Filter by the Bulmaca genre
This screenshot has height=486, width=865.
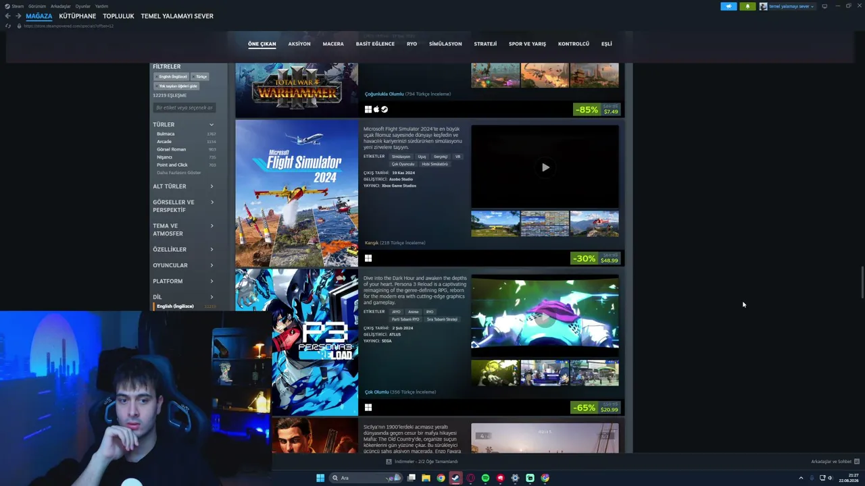tap(166, 134)
